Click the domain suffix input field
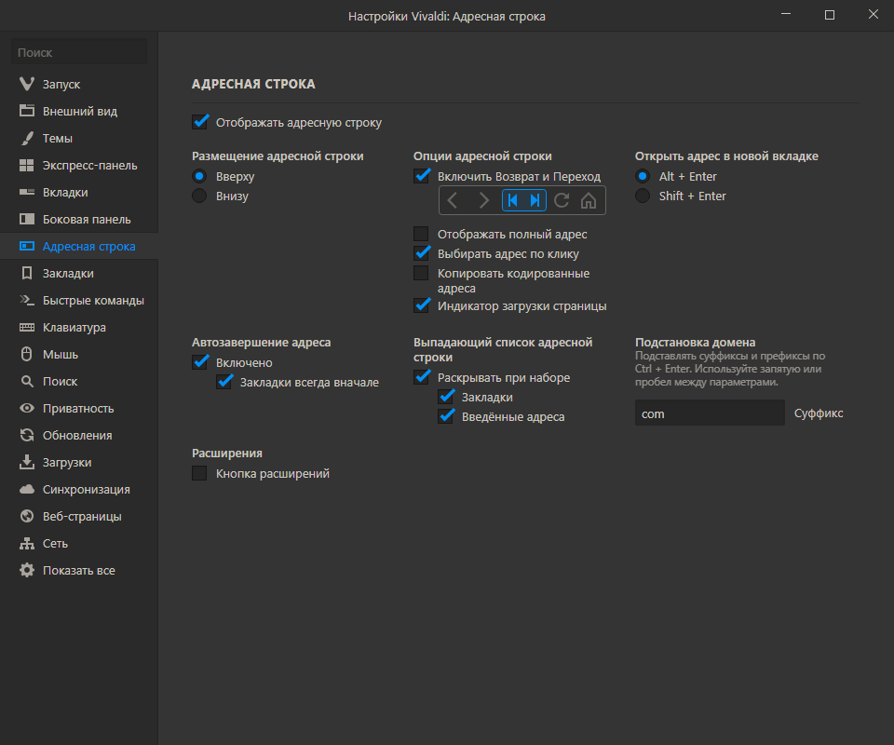 click(x=710, y=413)
